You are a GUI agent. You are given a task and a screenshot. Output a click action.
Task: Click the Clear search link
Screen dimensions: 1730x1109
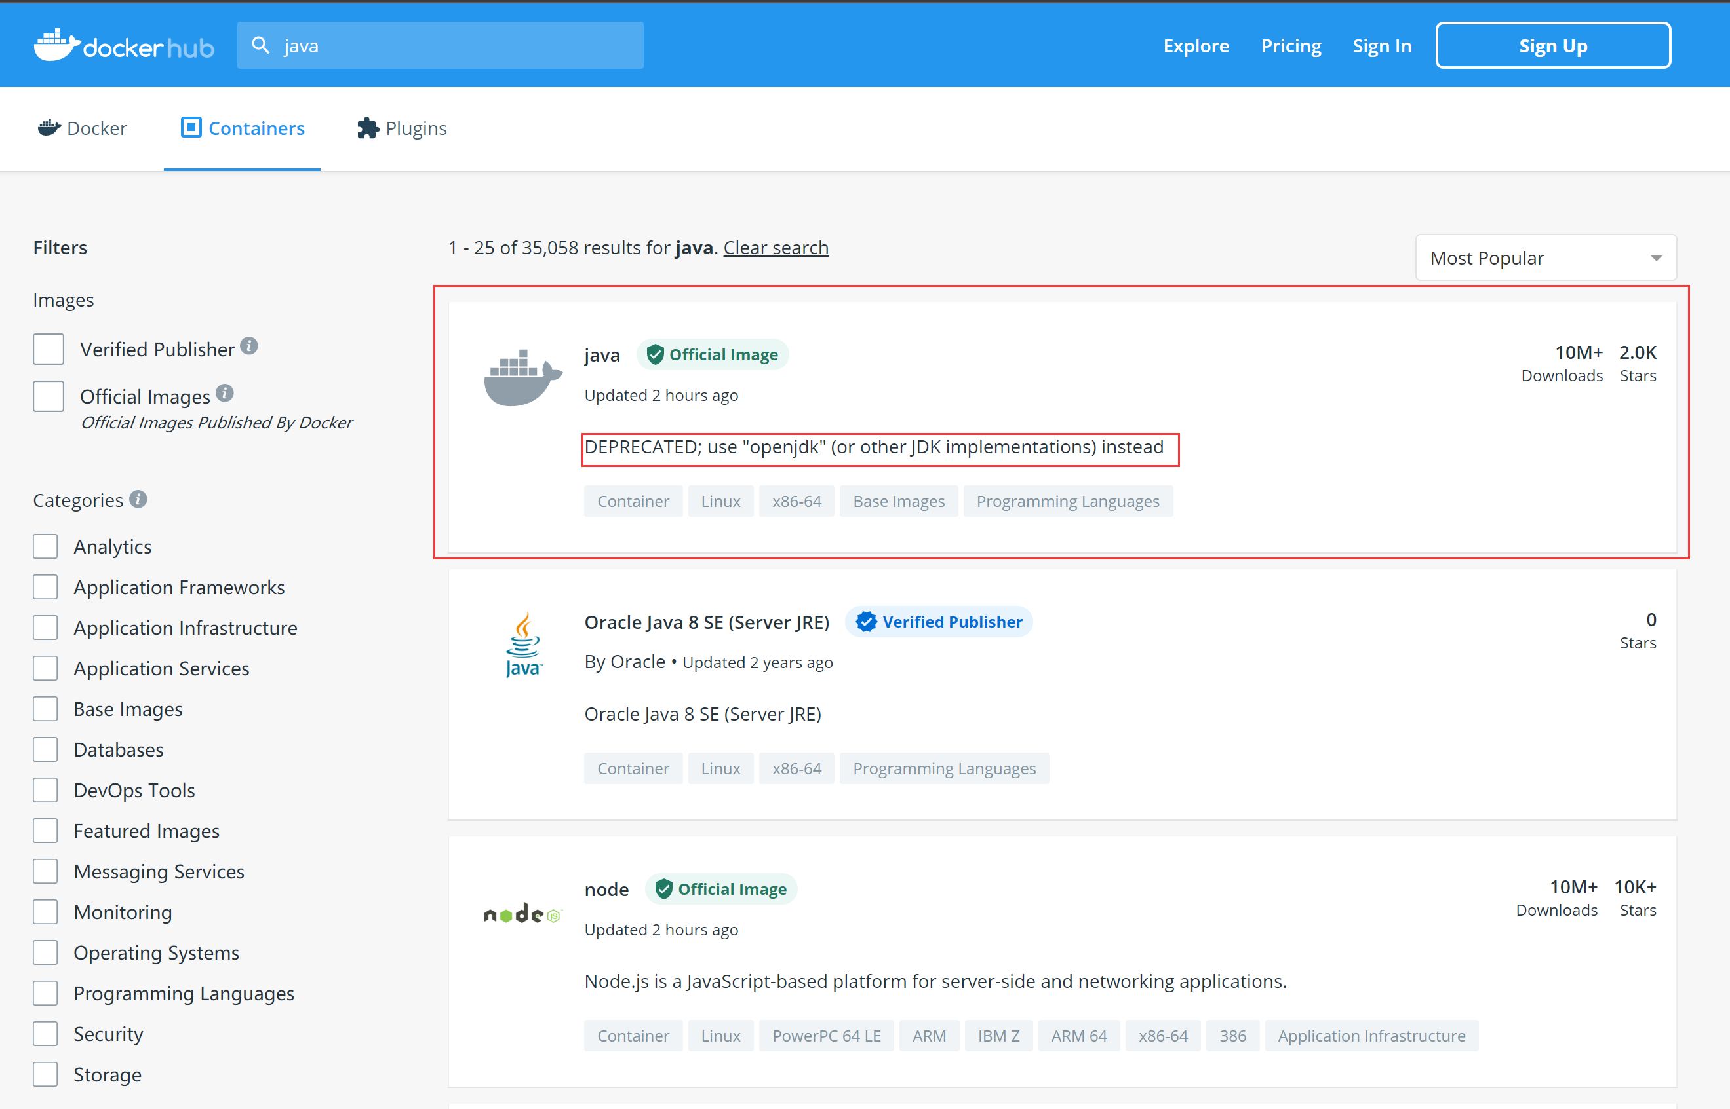[776, 248]
